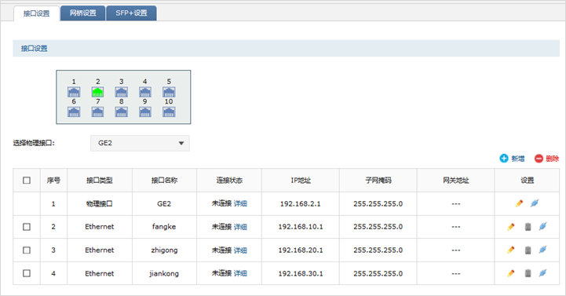Edit the GE2 row with pencil icon
566x296 pixels.
519,203
